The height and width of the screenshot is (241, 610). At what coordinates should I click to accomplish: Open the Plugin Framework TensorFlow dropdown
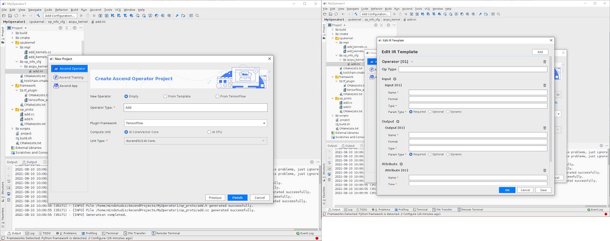point(196,123)
